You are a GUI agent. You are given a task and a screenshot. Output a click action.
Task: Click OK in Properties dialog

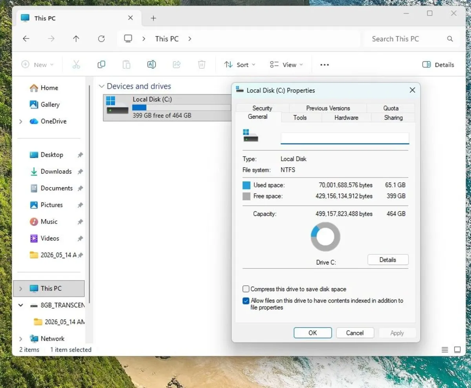click(313, 333)
